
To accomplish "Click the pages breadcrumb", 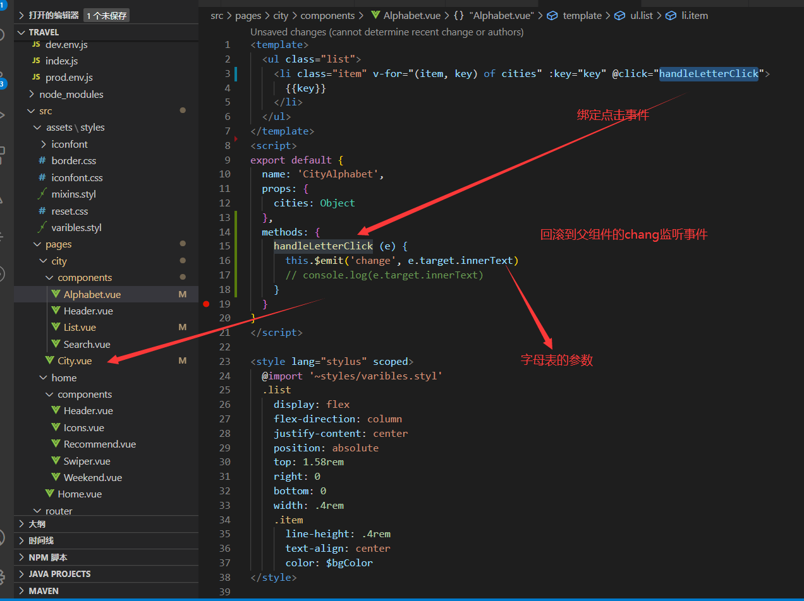I will (248, 16).
